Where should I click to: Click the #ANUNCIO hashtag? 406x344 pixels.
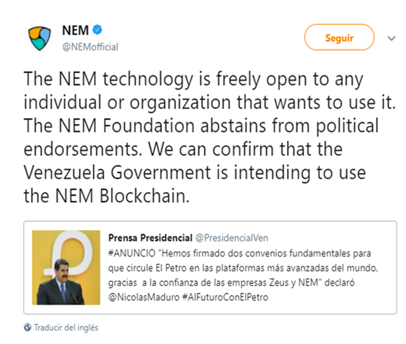click(x=132, y=253)
